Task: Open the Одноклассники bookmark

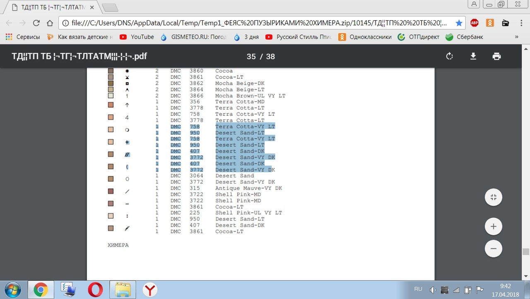Action: 365,37
